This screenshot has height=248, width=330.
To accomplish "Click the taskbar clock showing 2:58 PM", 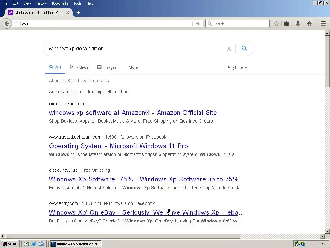I will tap(317, 244).
